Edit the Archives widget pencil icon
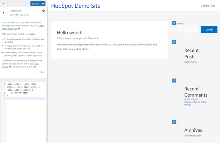220x143 pixels. tap(174, 122)
